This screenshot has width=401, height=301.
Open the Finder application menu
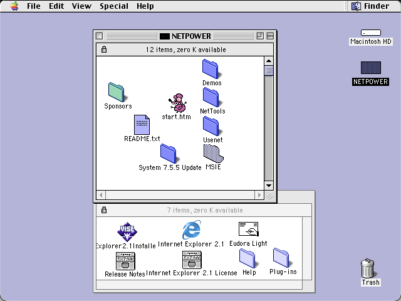pos(370,6)
